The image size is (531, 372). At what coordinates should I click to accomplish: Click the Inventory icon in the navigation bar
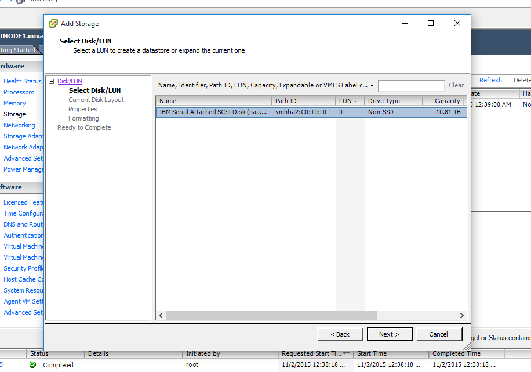point(20,2)
